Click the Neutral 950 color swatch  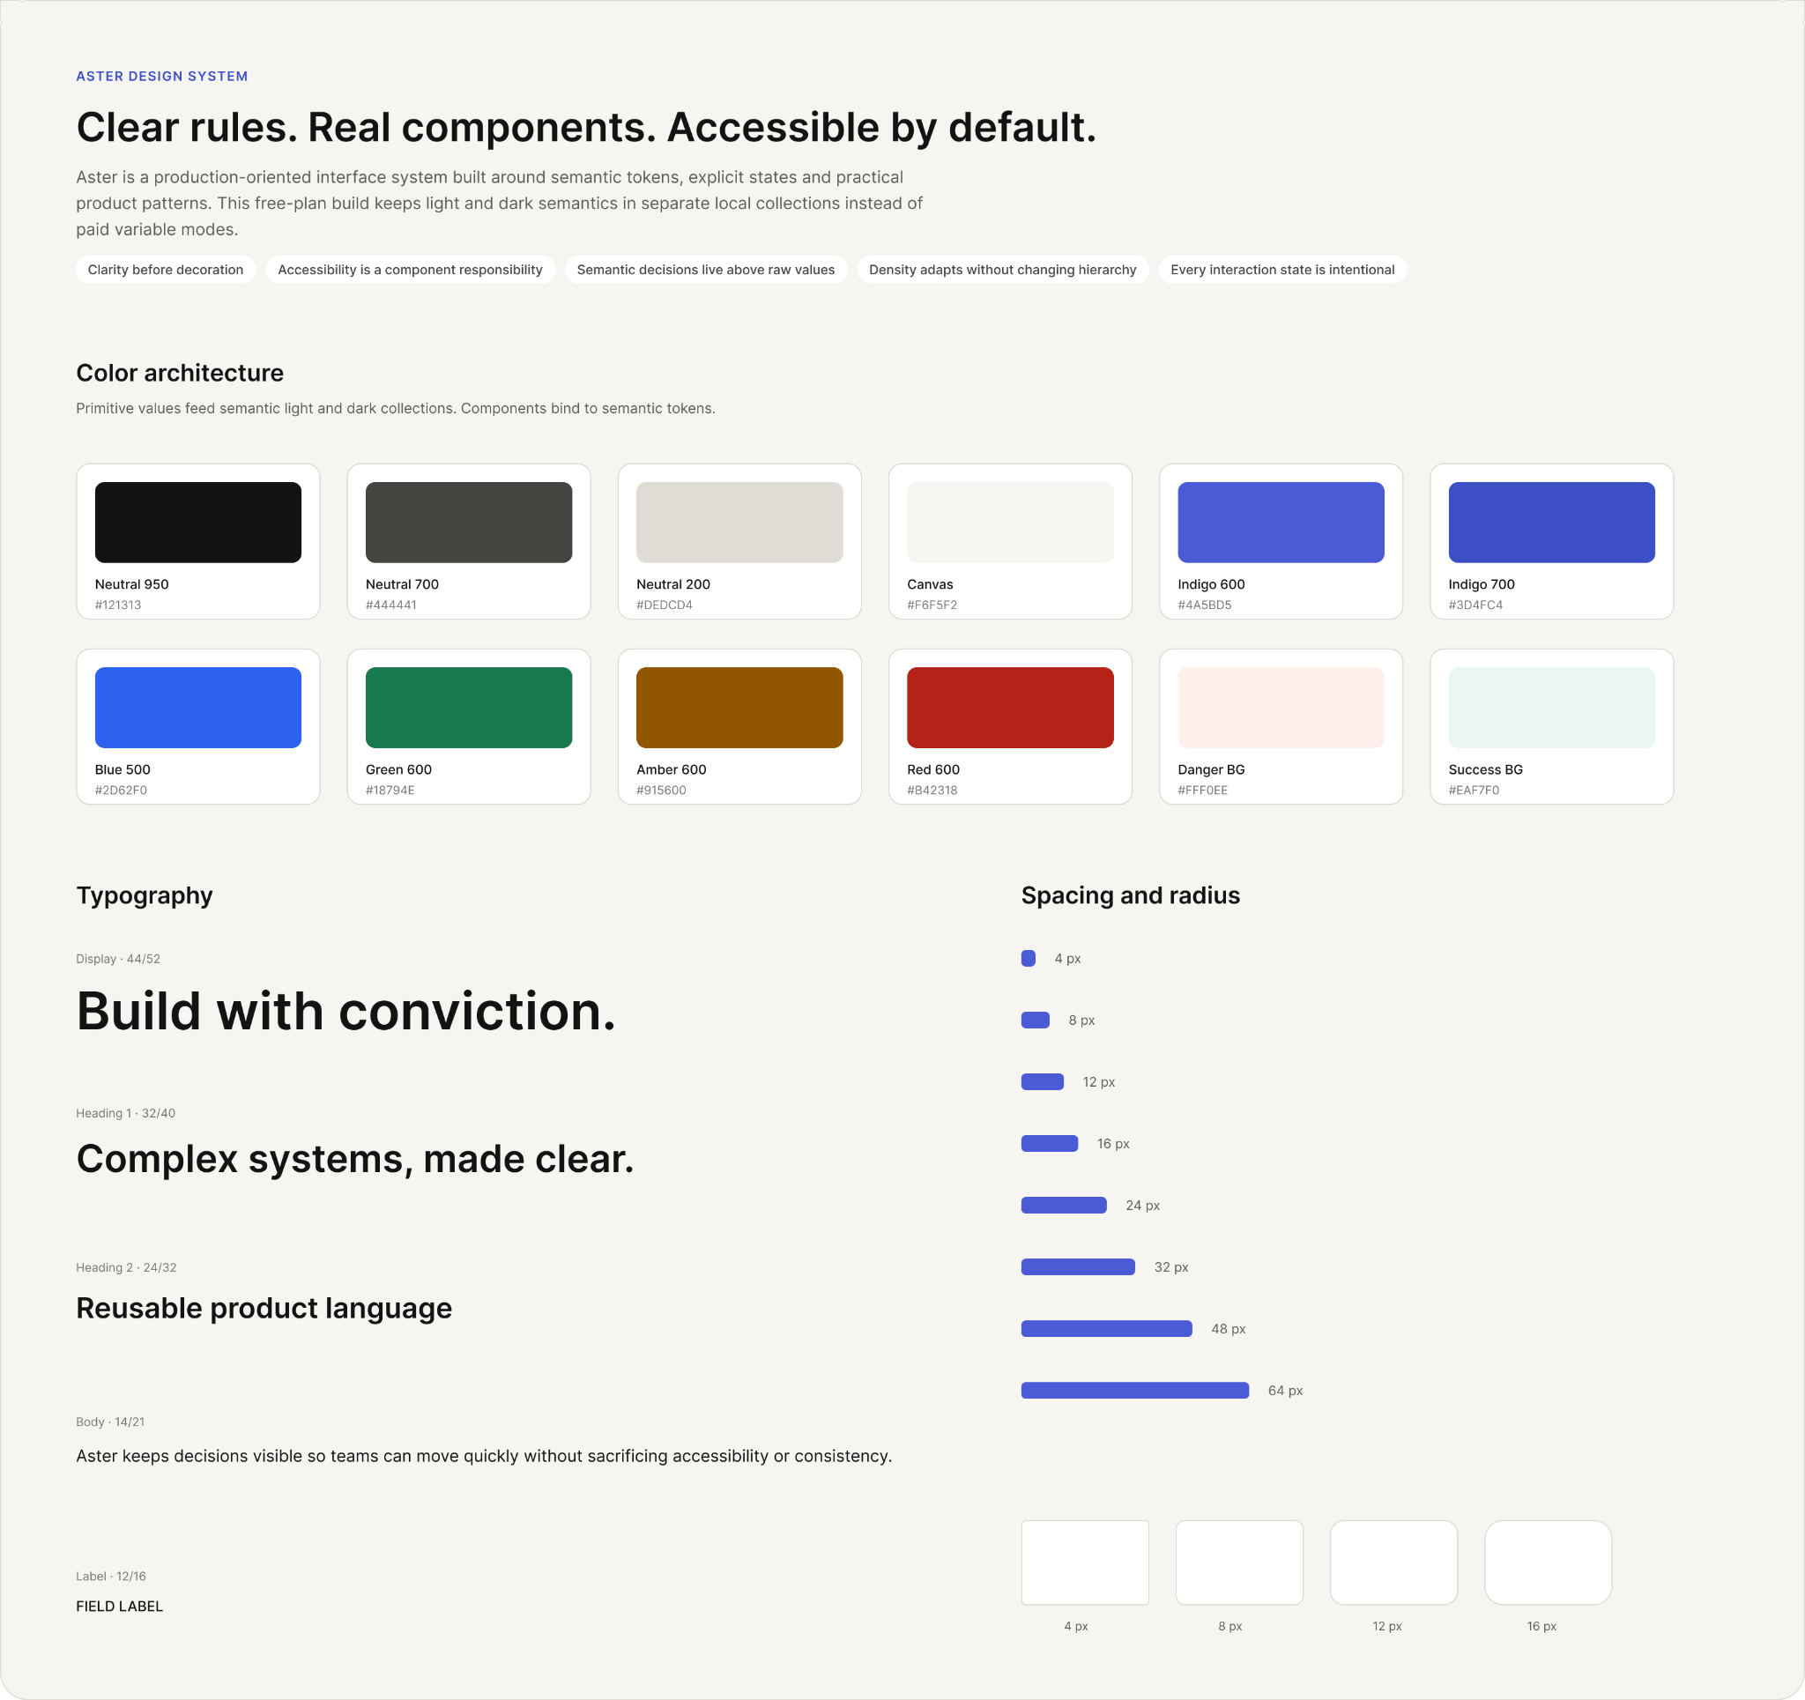[198, 523]
